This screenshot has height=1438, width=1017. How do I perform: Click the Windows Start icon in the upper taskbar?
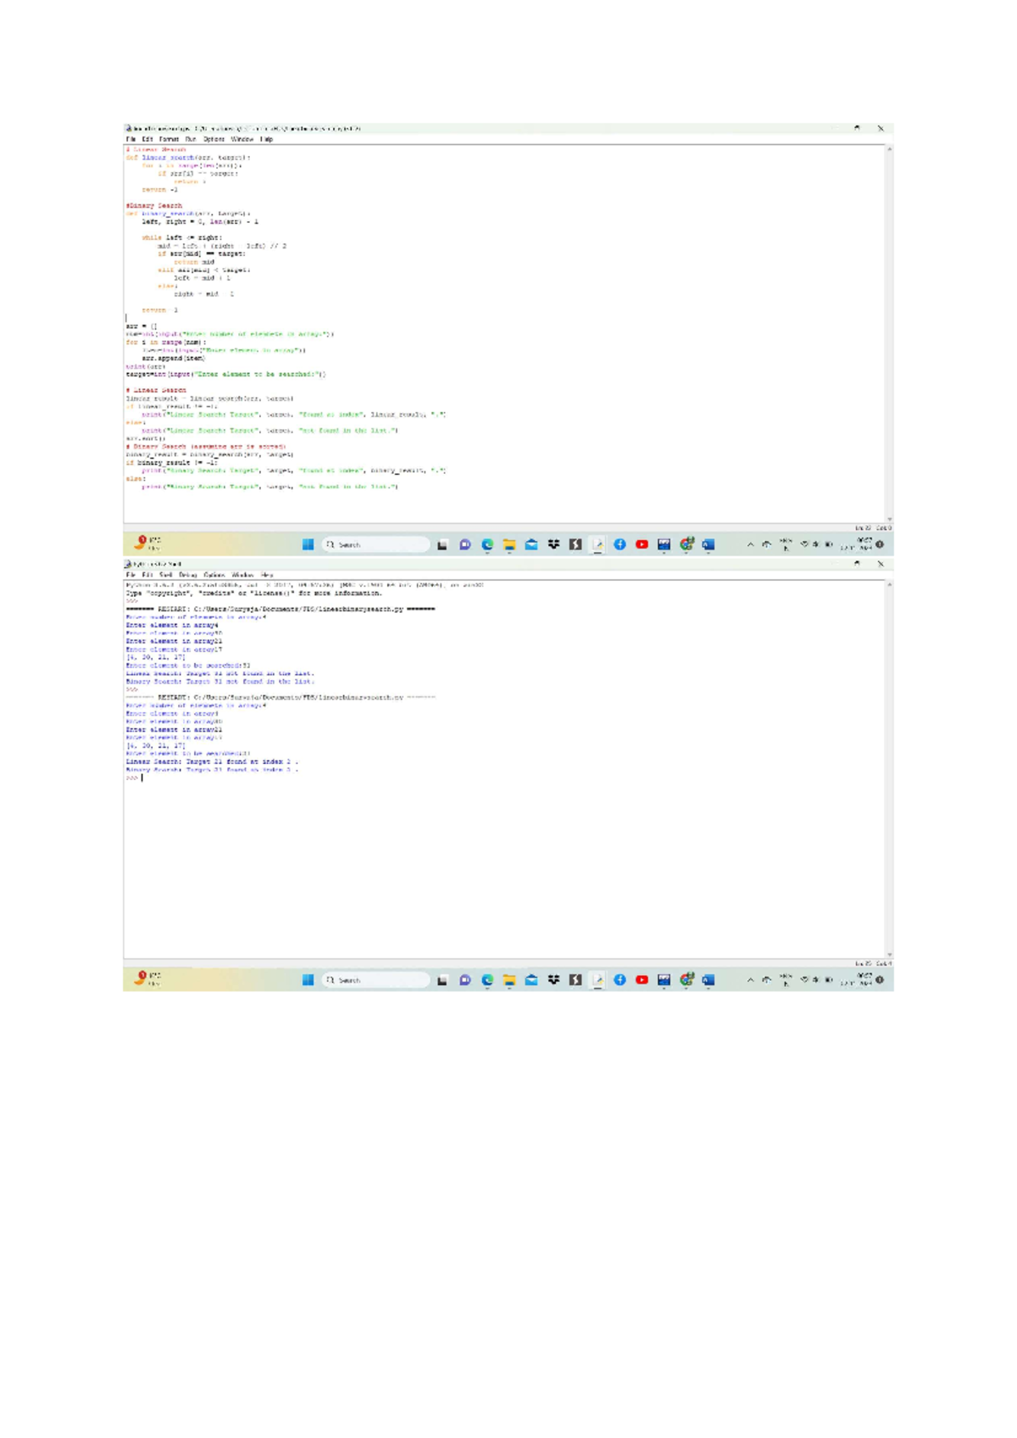click(308, 544)
